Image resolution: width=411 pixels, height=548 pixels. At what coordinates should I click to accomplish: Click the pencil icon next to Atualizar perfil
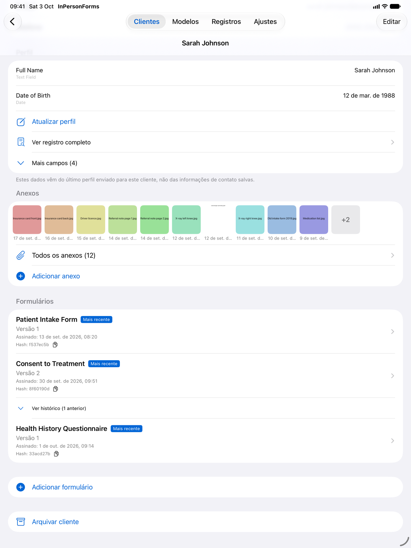21,122
